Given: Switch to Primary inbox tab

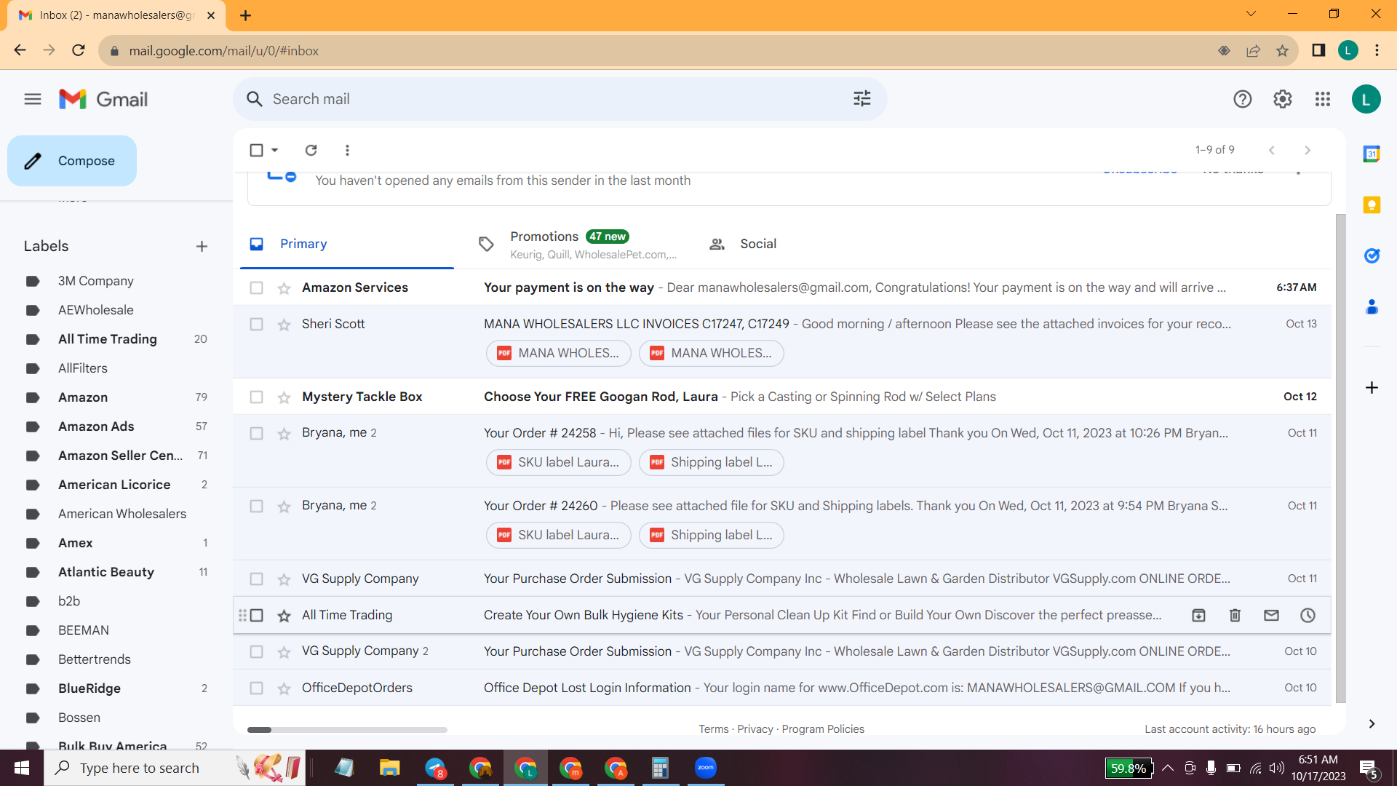Looking at the screenshot, I should [x=346, y=245].
